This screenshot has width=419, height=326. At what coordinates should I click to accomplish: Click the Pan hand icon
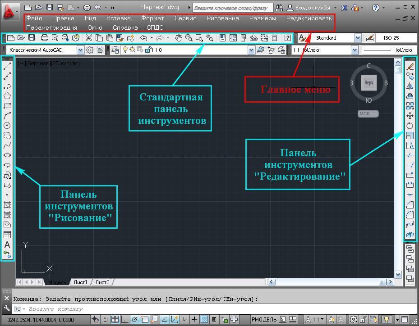tap(179, 38)
